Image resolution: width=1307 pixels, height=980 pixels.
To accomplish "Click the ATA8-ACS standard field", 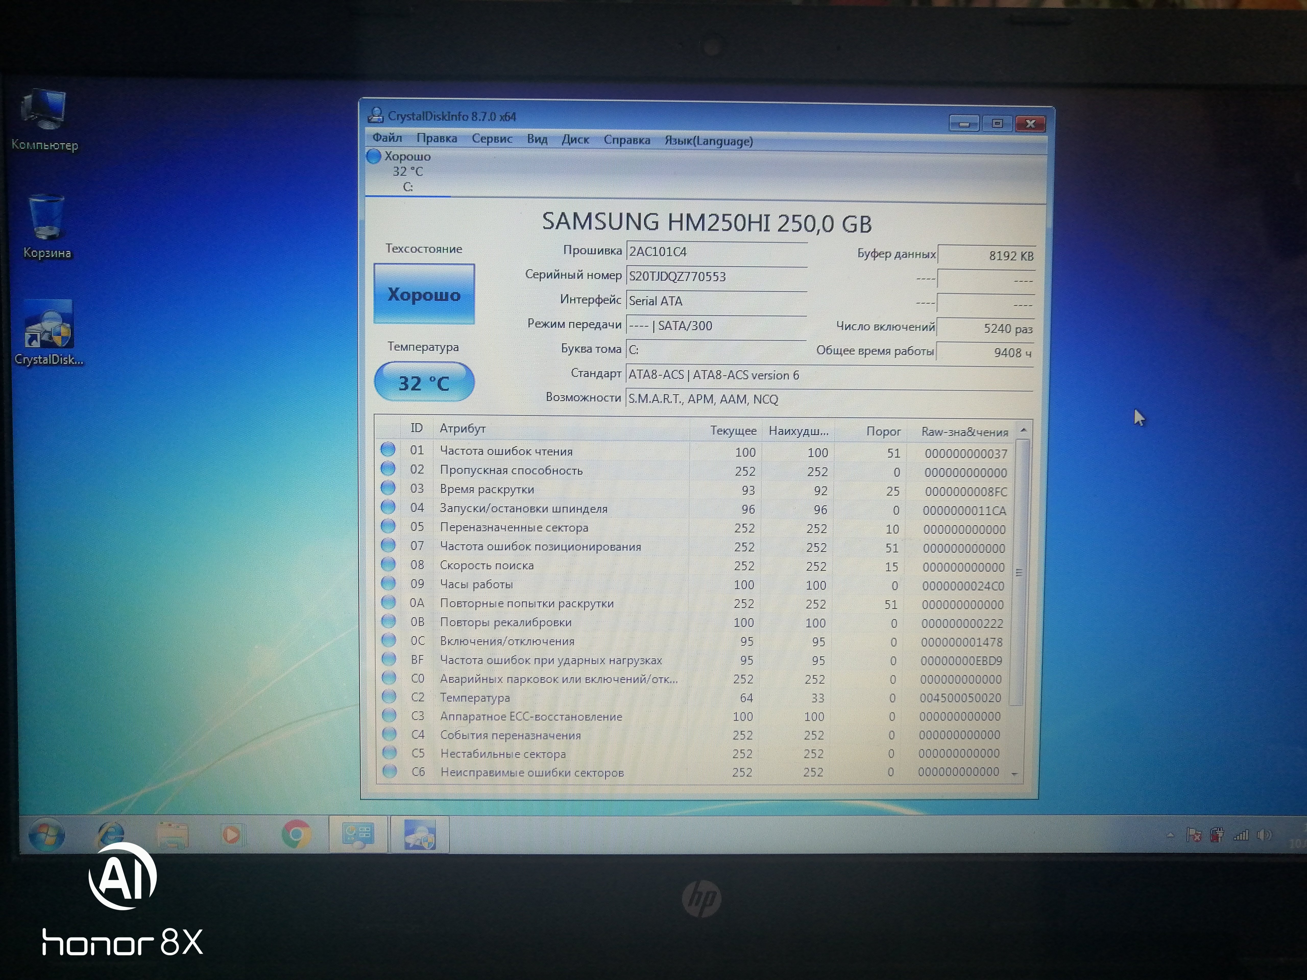I will tap(830, 375).
